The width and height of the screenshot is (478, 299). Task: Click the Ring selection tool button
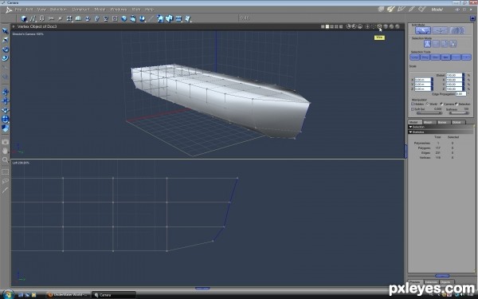(x=425, y=57)
